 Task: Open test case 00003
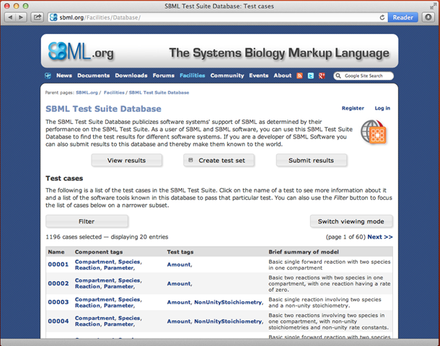click(58, 302)
